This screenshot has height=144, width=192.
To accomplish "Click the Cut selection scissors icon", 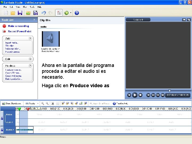I will coord(53,103).
